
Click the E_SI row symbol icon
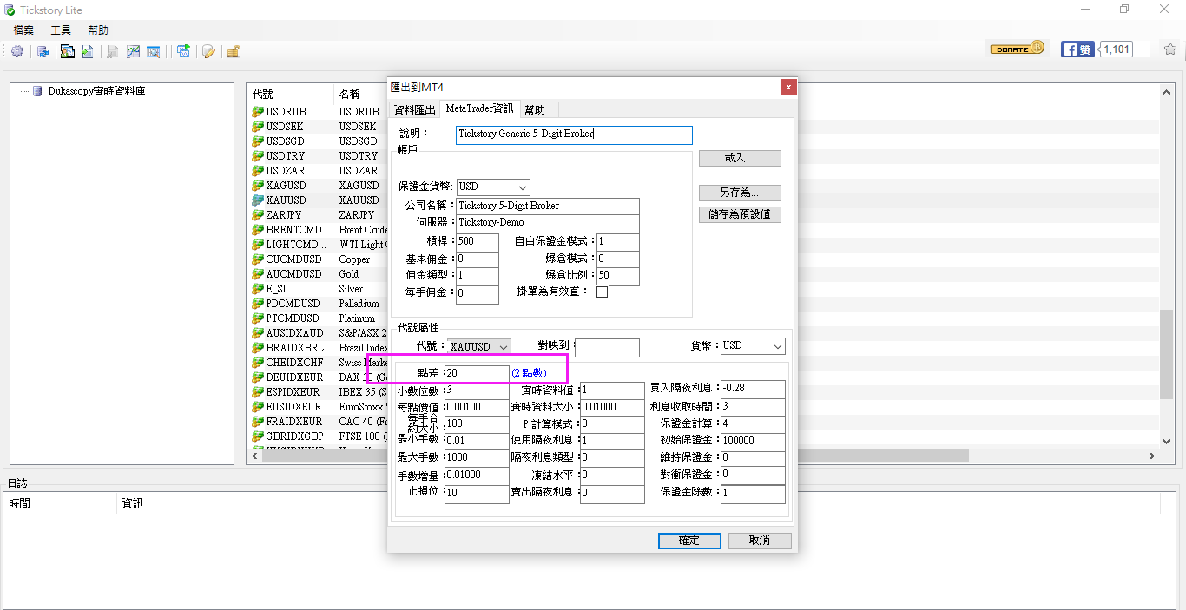pyautogui.click(x=258, y=289)
